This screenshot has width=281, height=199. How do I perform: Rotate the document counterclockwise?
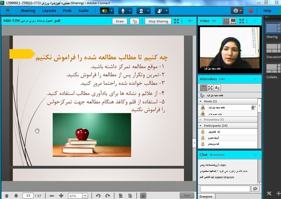coord(98,196)
